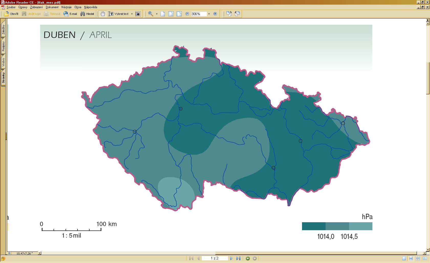Open the Nápověda menu
Viewport: 430px width, 263px height.
tap(91, 7)
